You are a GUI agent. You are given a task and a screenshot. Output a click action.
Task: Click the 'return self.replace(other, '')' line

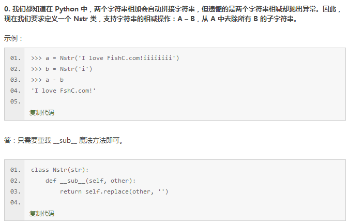(x=114, y=191)
